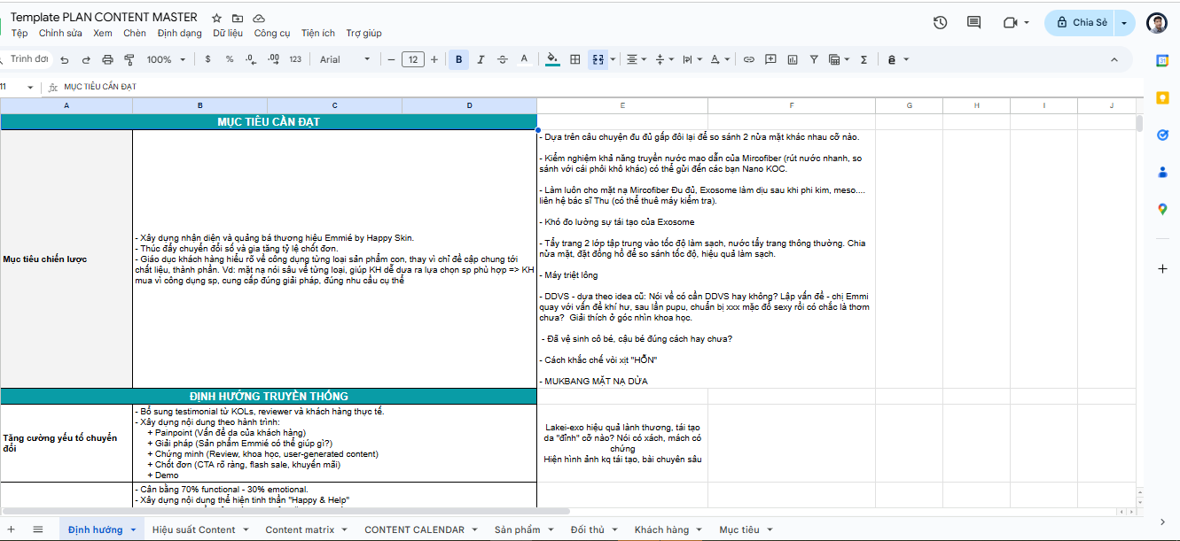The image size is (1180, 541).
Task: Toggle strikethrough formatting
Action: 503,59
